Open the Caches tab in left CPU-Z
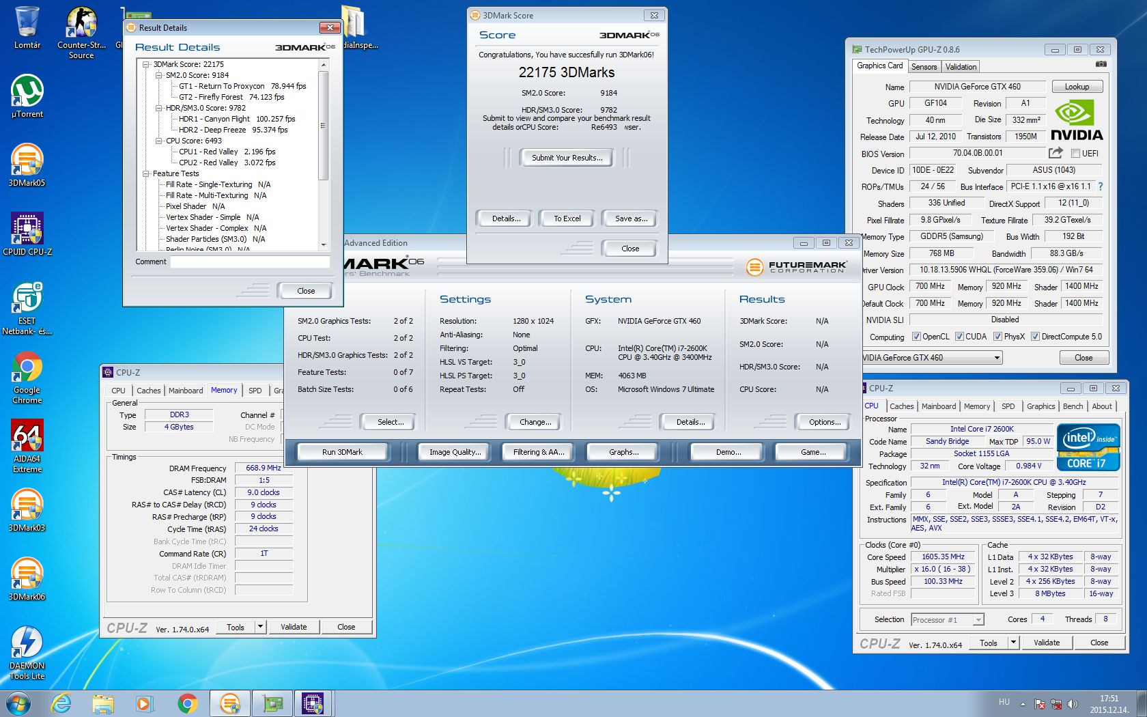Image resolution: width=1147 pixels, height=717 pixels. [x=148, y=391]
